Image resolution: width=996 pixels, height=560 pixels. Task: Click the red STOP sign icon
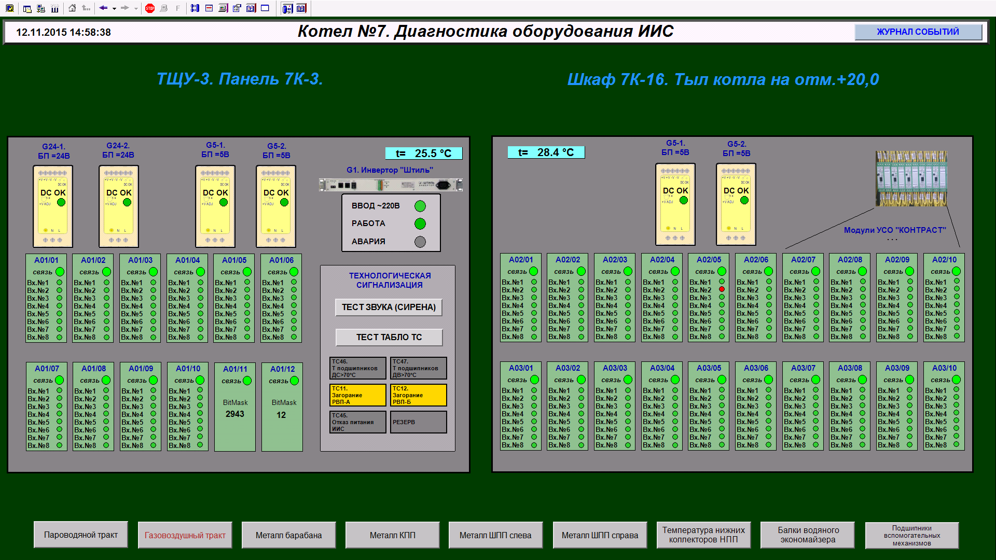click(150, 8)
